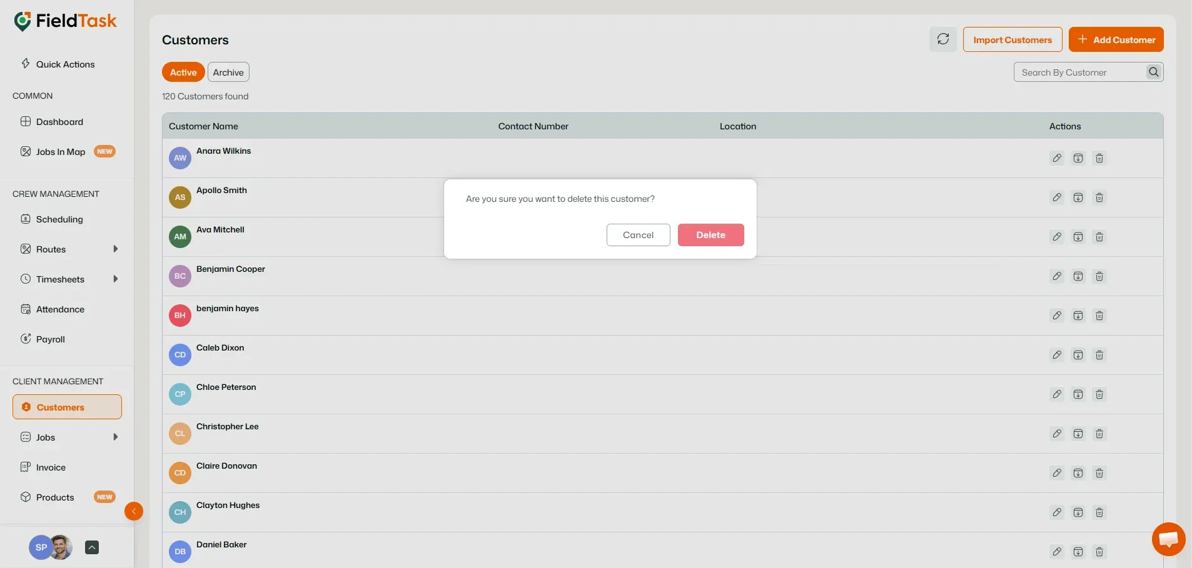Screen dimensions: 1192x568
Task: Cancel the delete customer dialog
Action: pos(638,235)
